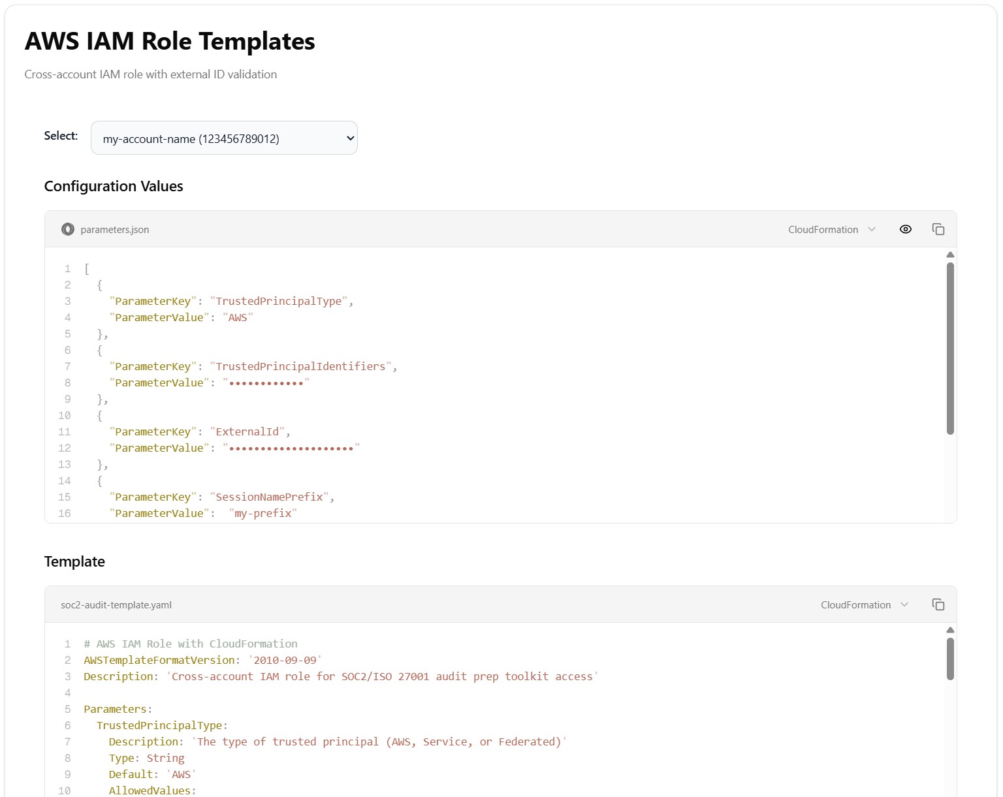Click the parameters.json file type icon
Image resolution: width=1003 pixels, height=797 pixels.
(x=67, y=229)
